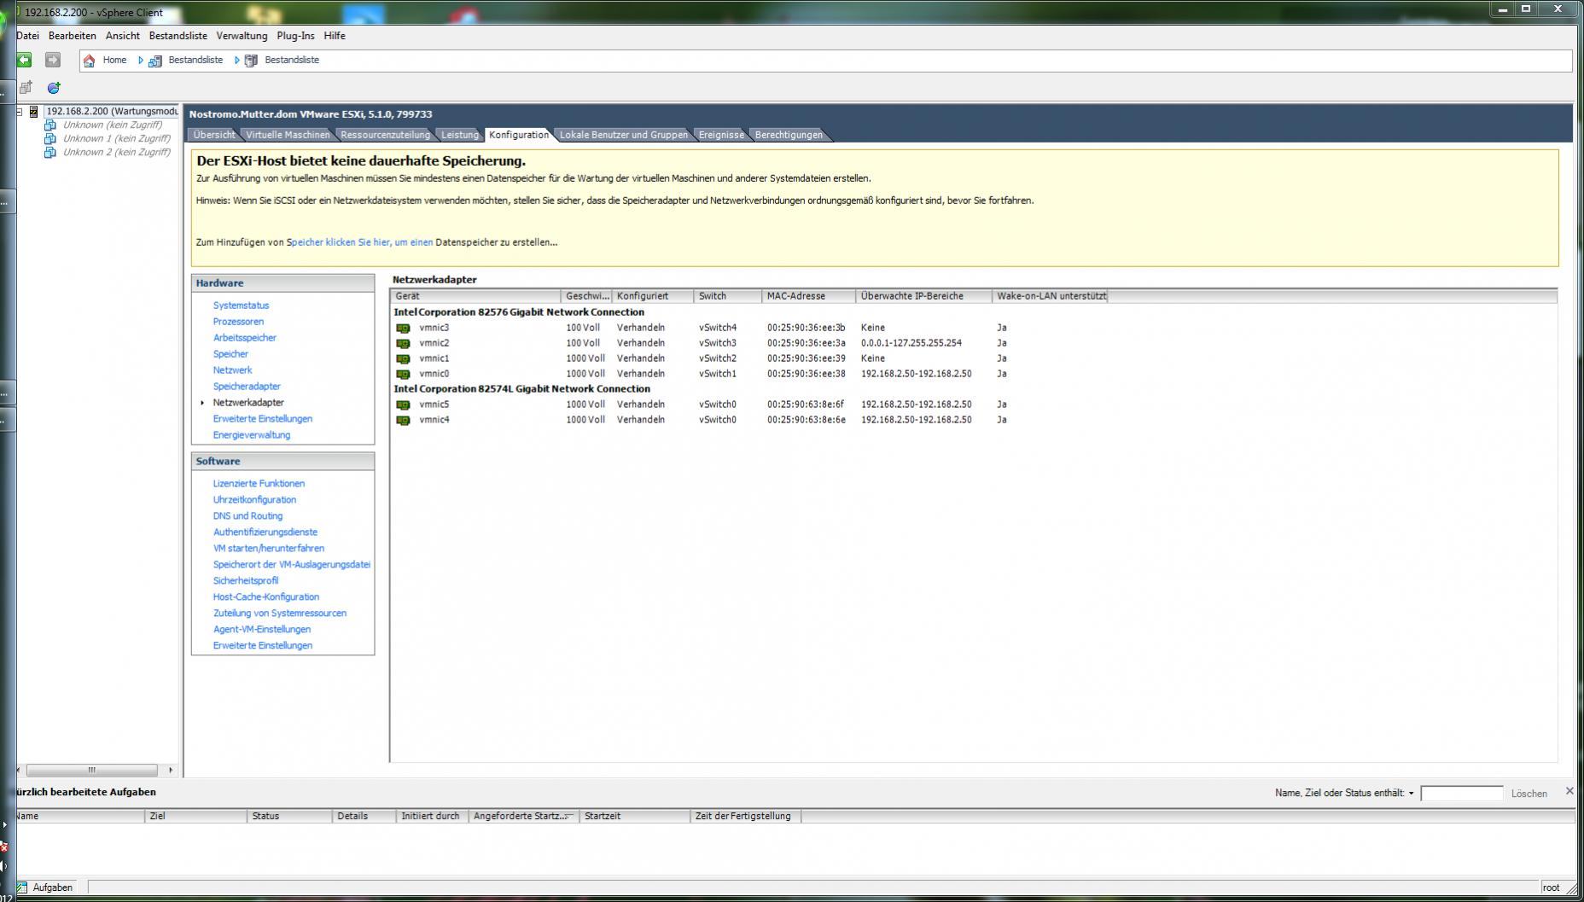Click the new virtual machine toolbar icon

pyautogui.click(x=26, y=87)
